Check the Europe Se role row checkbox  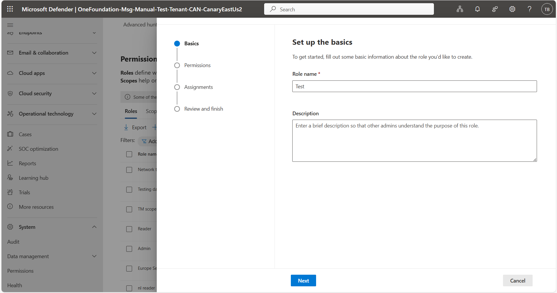(129, 269)
